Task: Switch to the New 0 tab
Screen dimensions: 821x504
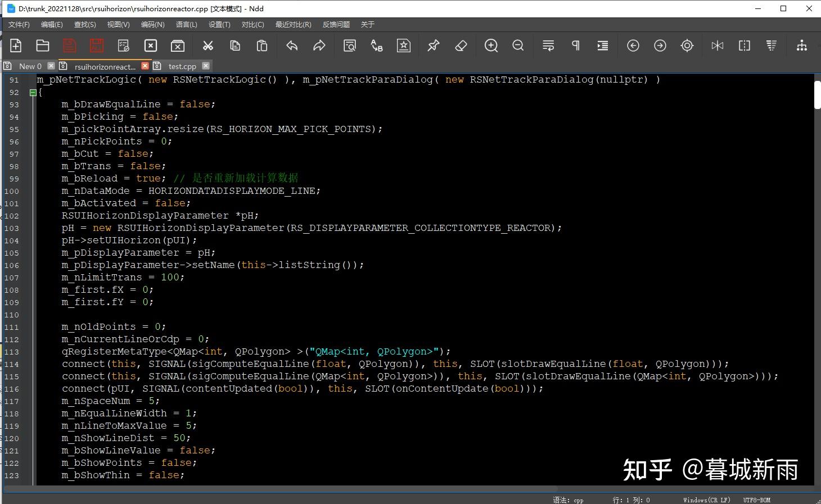Action: [x=30, y=66]
